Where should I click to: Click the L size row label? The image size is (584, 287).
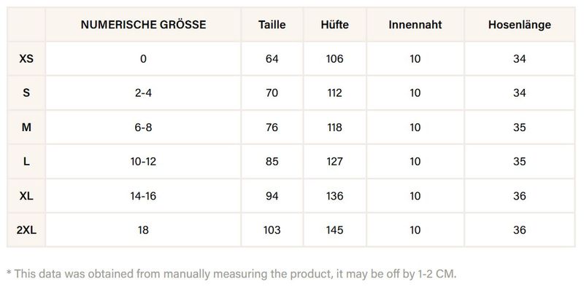tap(26, 161)
